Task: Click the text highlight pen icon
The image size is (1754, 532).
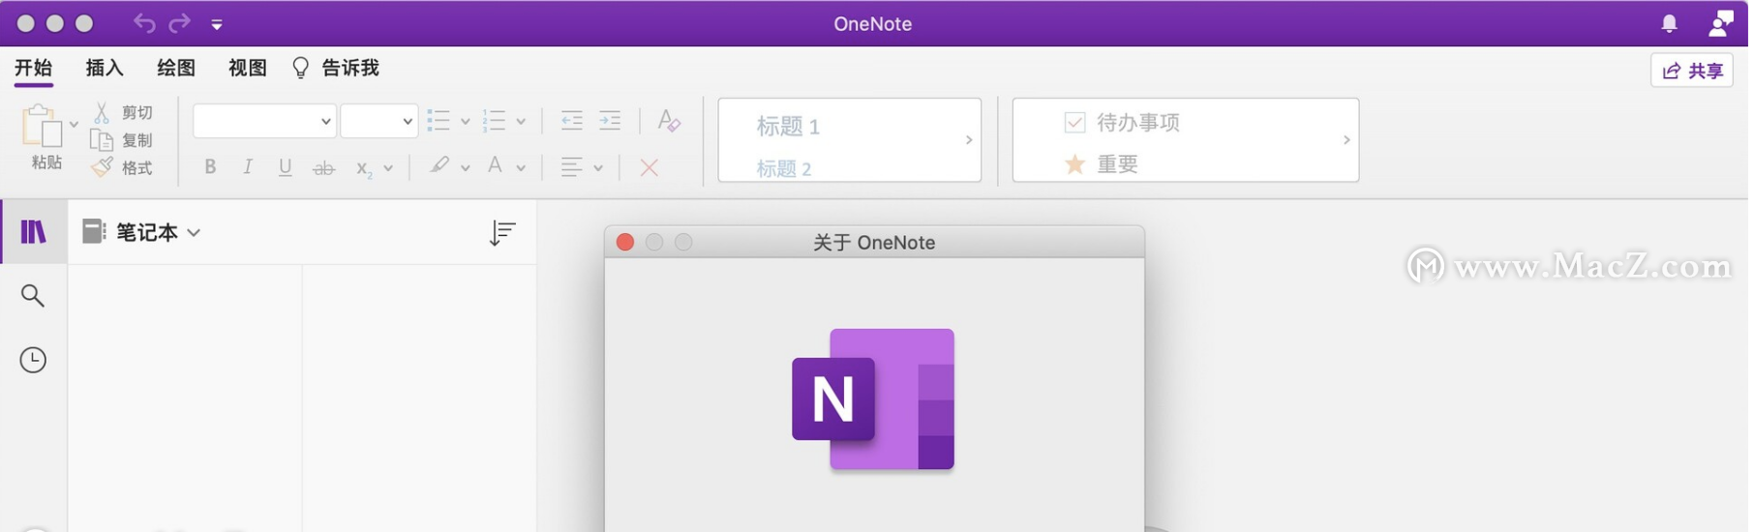Action: 439,165
